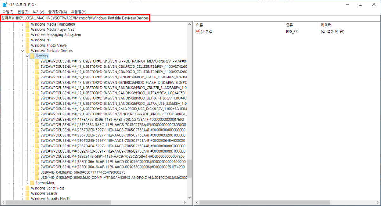This screenshot has width=381, height=206.
Task: Expand the Windows NT key
Action: [22, 40]
